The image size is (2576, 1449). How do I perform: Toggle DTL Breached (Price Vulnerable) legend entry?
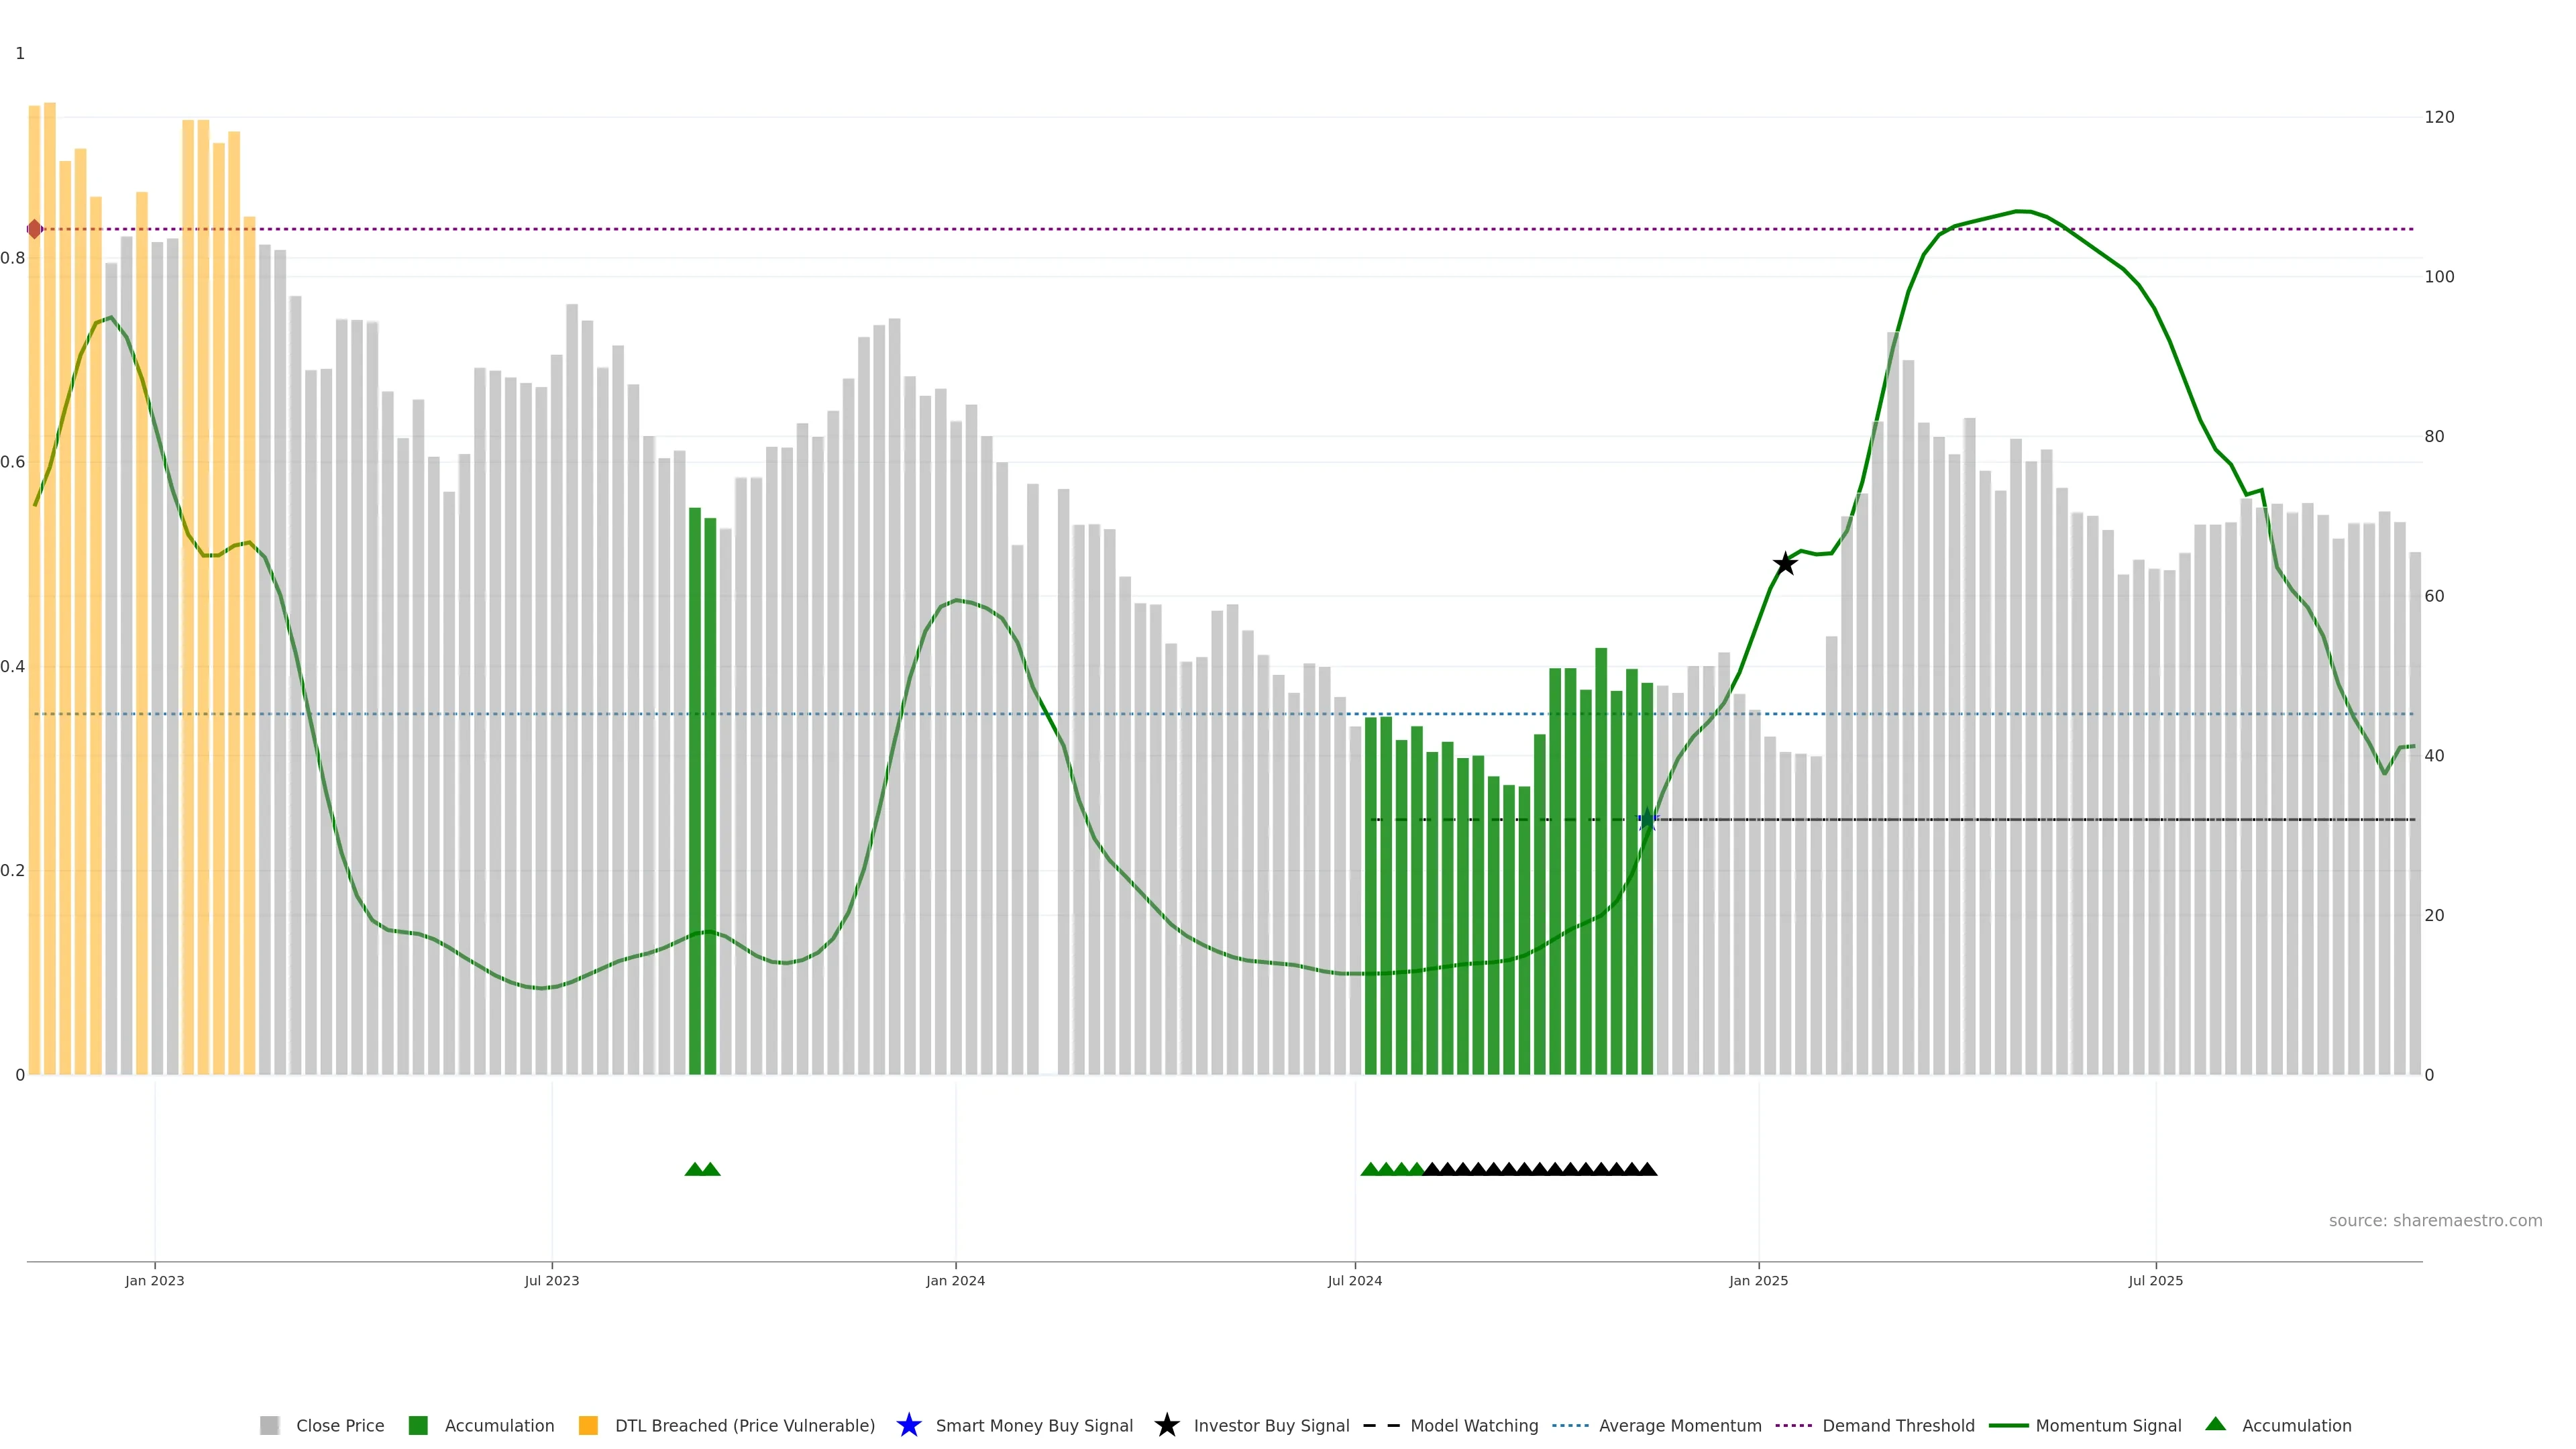point(744,1425)
